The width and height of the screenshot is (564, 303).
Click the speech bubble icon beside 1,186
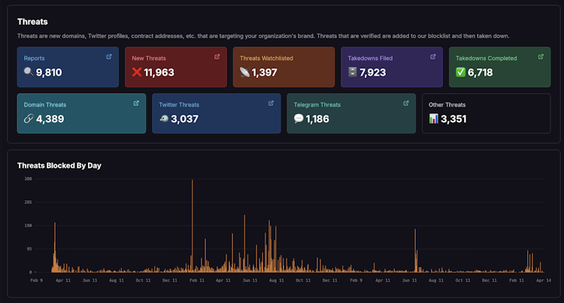click(299, 118)
